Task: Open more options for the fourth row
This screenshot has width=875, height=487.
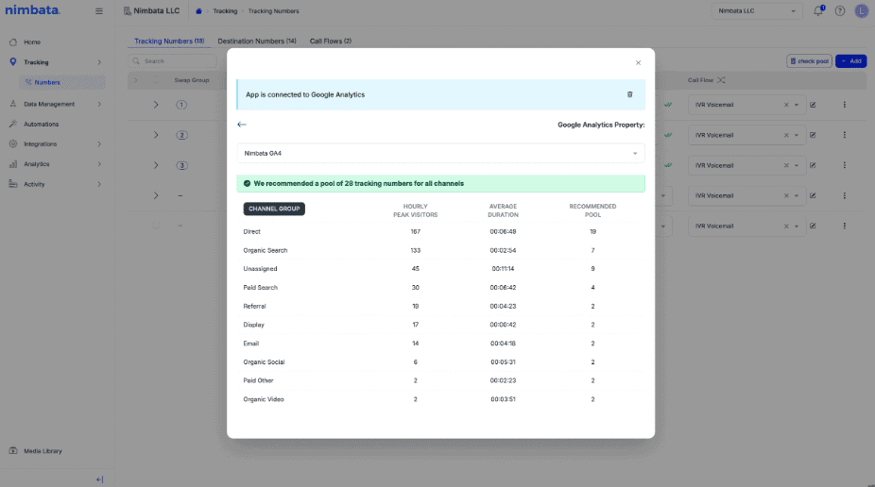Action: coord(845,195)
